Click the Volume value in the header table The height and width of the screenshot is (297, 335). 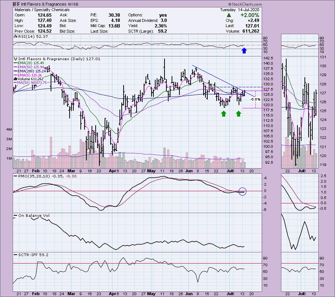point(251,31)
